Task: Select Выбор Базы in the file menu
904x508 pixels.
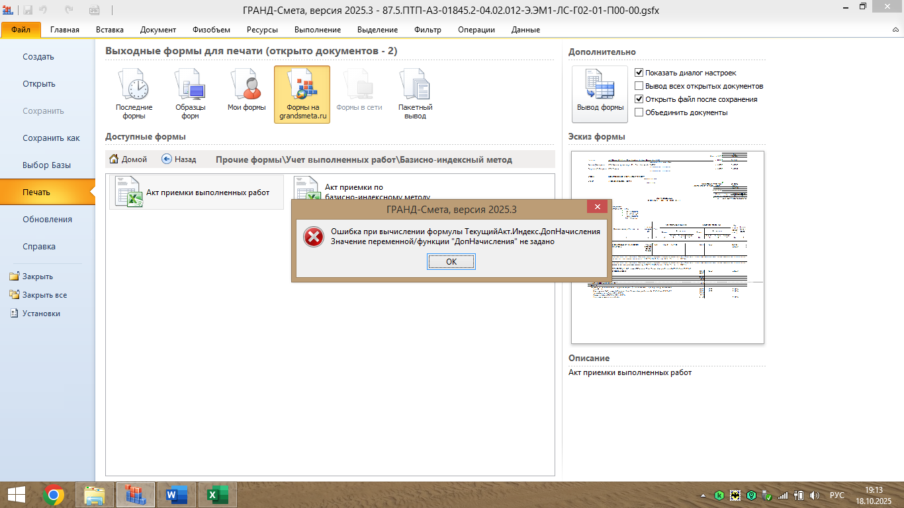Action: [x=48, y=165]
